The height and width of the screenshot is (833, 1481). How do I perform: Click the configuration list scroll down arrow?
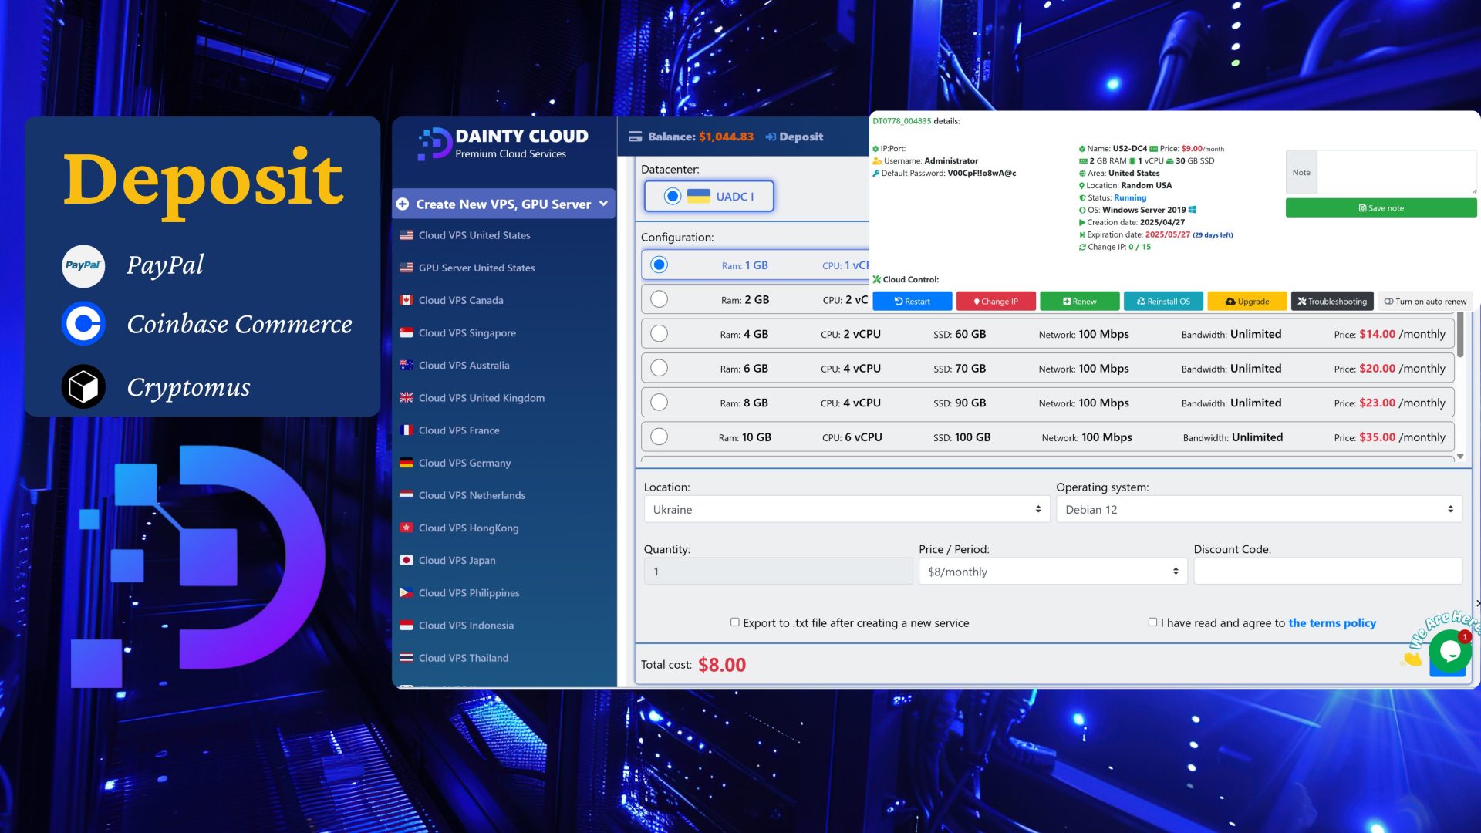(1460, 457)
